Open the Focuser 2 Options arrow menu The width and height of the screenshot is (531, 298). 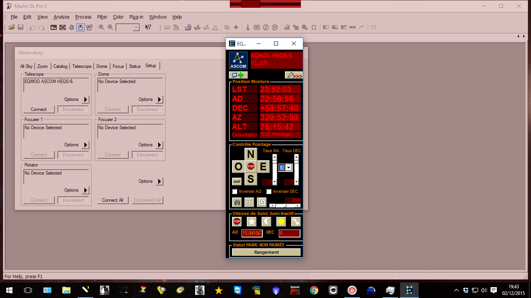[159, 145]
